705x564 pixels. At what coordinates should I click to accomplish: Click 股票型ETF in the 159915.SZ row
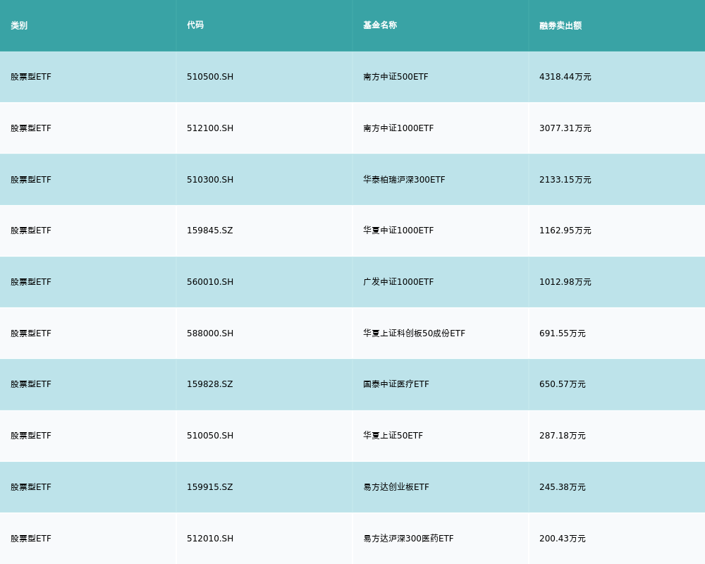[31, 487]
